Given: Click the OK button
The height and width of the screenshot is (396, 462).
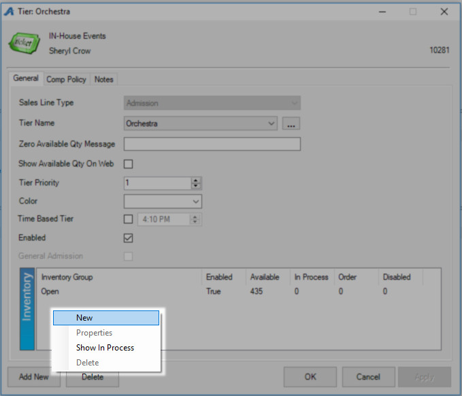Looking at the screenshot, I should (x=310, y=377).
